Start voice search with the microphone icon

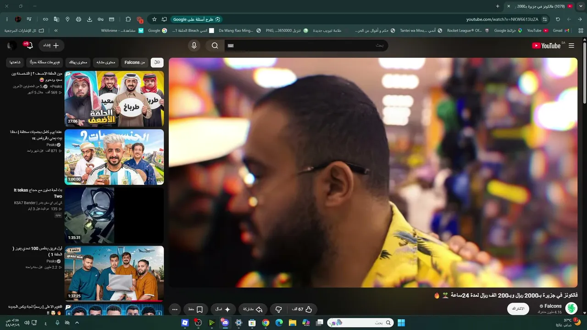coord(194,45)
